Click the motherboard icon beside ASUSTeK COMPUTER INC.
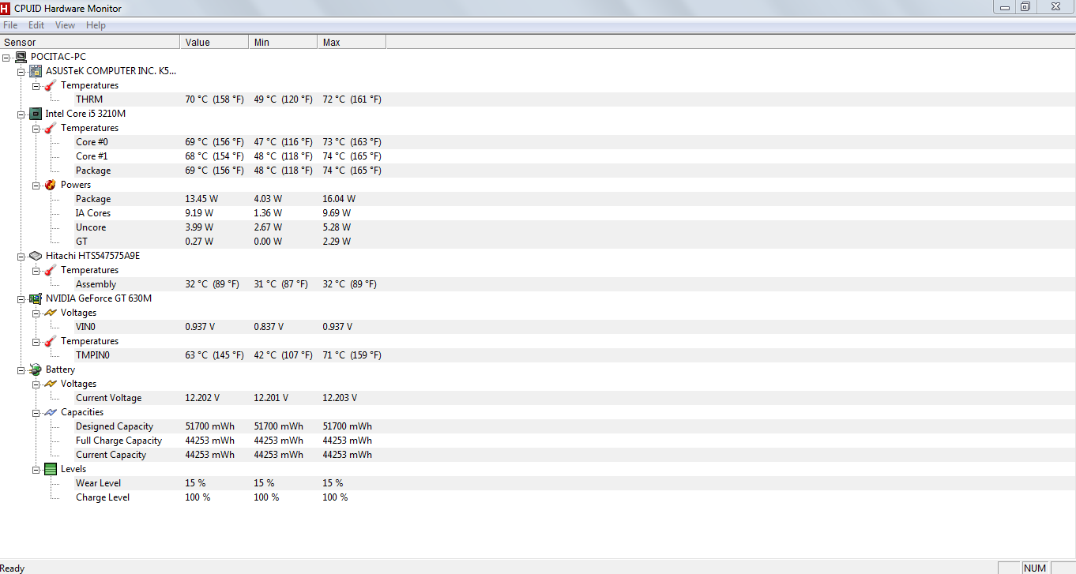The image size is (1076, 574). (36, 71)
